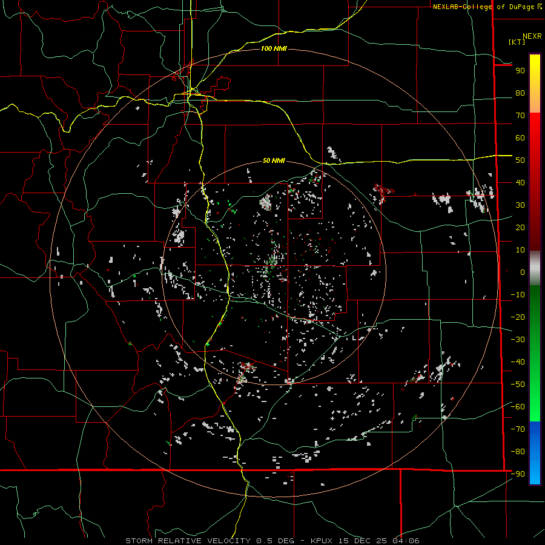Click the 04:06 timestamp text
Viewport: 545px width, 545px height.
point(406,541)
